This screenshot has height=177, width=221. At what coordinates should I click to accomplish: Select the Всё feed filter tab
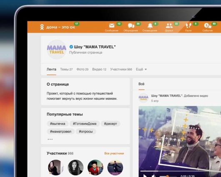coord(141,84)
